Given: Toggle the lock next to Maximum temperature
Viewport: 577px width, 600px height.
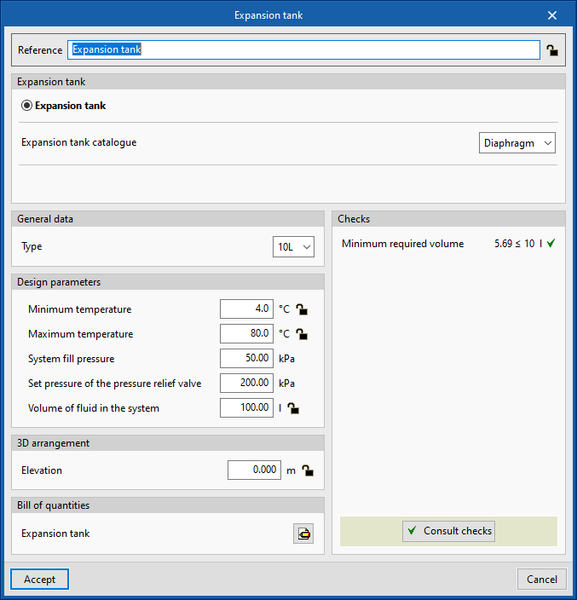Looking at the screenshot, I should coord(301,334).
